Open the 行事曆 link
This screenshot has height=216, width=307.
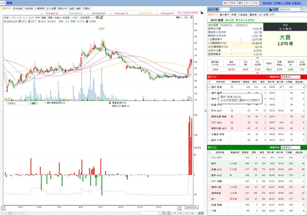pyautogui.click(x=287, y=3)
